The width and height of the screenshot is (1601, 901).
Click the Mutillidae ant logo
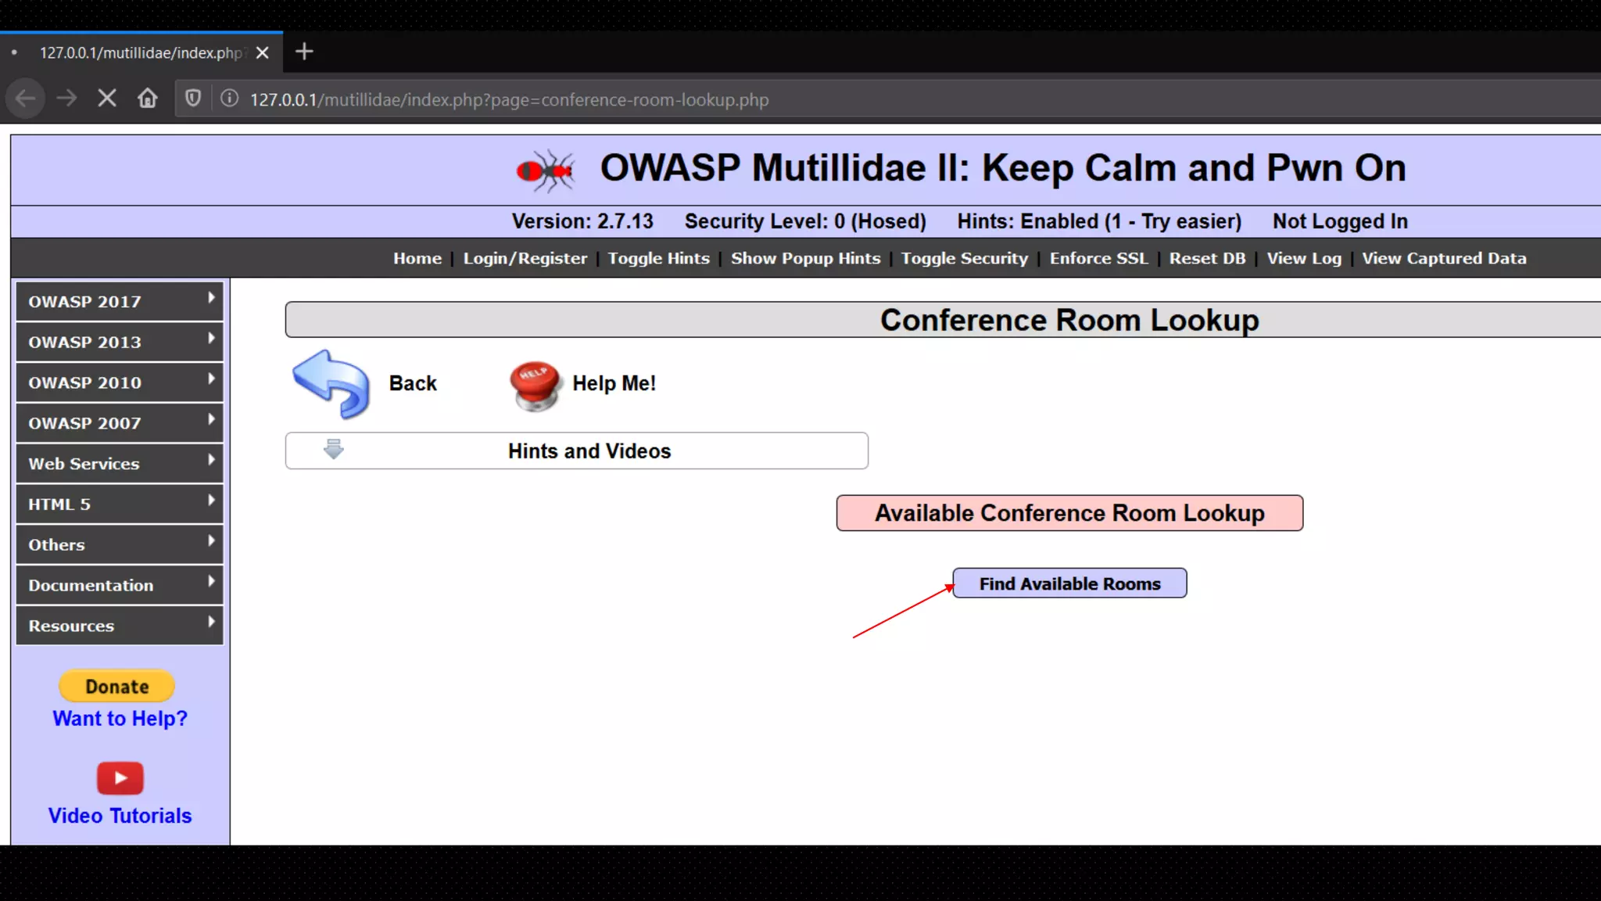coord(546,170)
